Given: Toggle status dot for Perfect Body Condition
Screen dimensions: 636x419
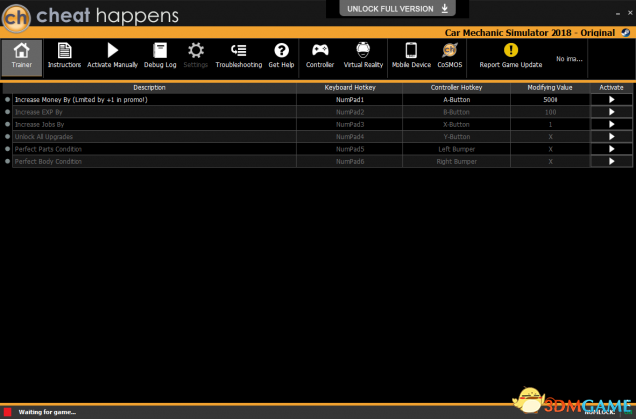Looking at the screenshot, I should point(7,161).
